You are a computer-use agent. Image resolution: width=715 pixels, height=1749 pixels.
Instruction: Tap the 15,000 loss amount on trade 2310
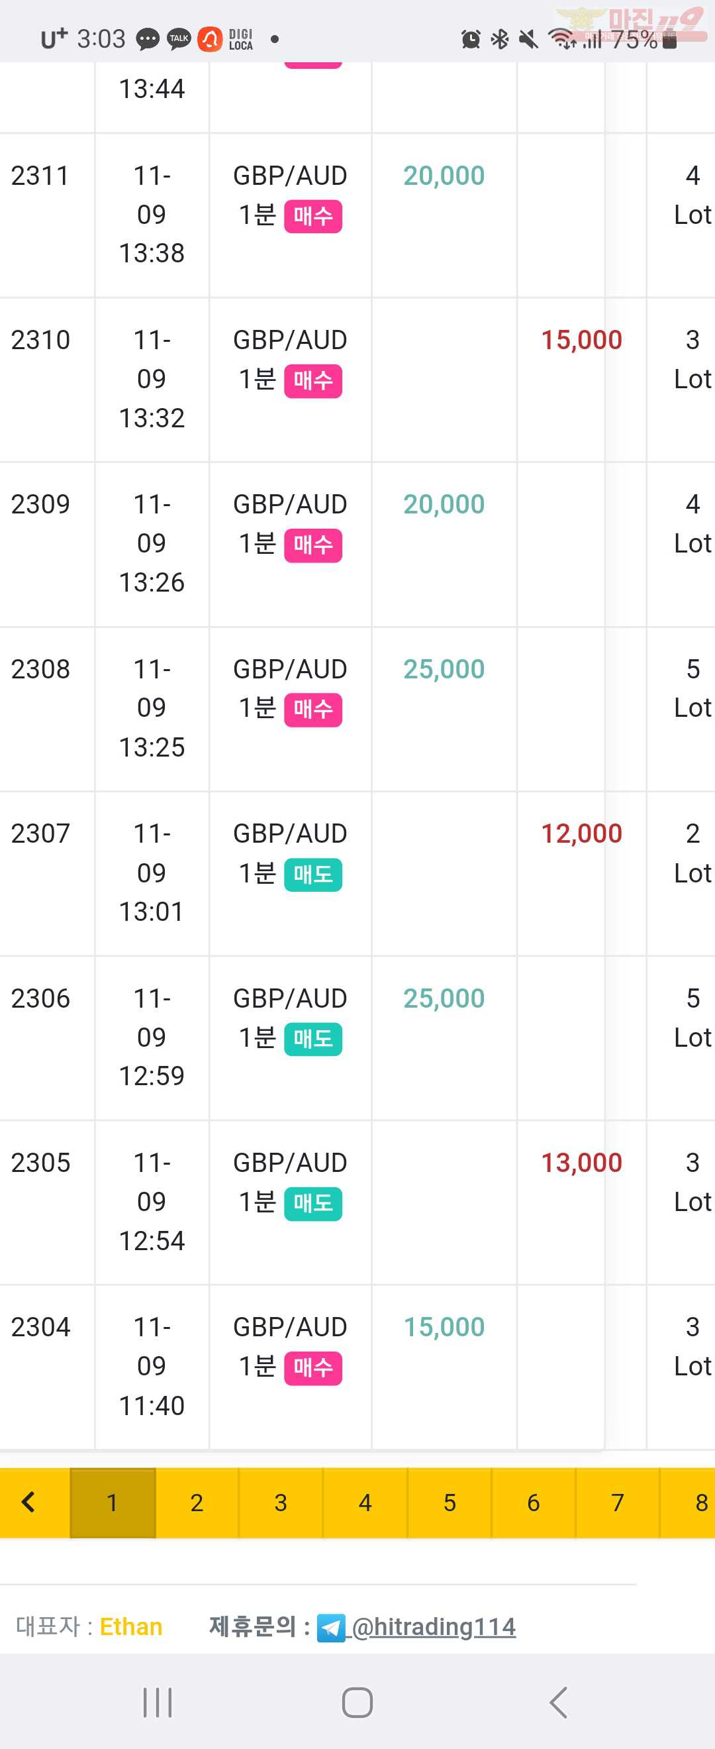pyautogui.click(x=581, y=340)
